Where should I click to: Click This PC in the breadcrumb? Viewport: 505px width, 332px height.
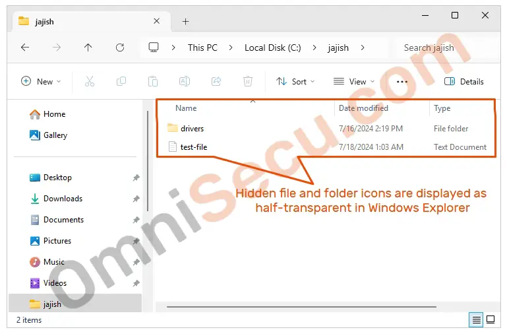pos(202,48)
